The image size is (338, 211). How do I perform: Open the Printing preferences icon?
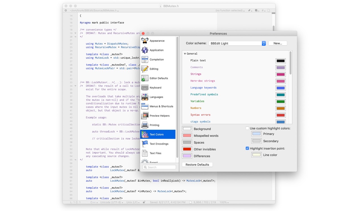click(145, 125)
